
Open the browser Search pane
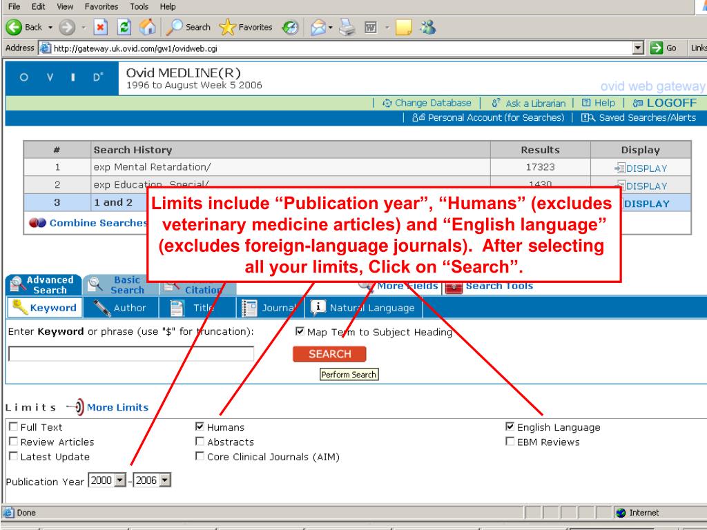click(188, 28)
